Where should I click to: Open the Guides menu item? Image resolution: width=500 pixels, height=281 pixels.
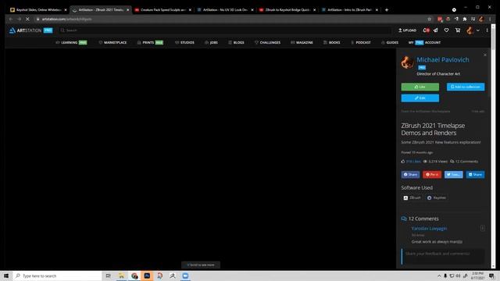coord(390,42)
